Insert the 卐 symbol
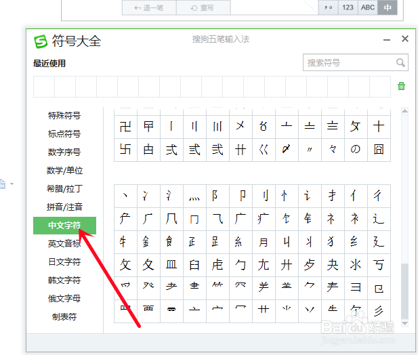Viewport: 418px width, 355px height. pyautogui.click(x=125, y=150)
